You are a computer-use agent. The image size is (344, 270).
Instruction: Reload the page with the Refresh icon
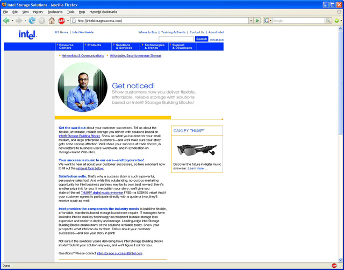coord(32,20)
